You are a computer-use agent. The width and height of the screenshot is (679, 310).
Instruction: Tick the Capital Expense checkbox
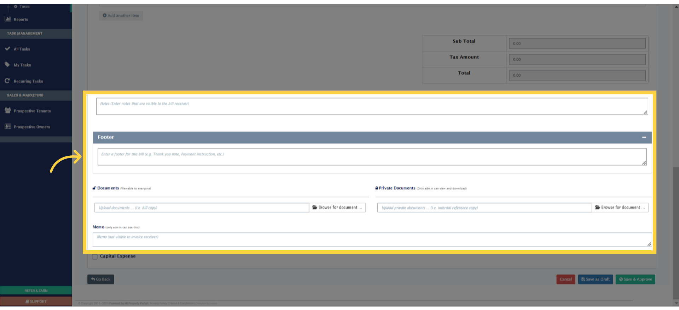click(x=95, y=257)
